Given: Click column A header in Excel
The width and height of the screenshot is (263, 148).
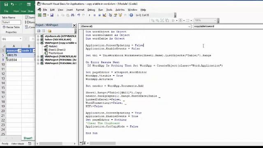Looking at the screenshot, I should (x=14, y=46).
